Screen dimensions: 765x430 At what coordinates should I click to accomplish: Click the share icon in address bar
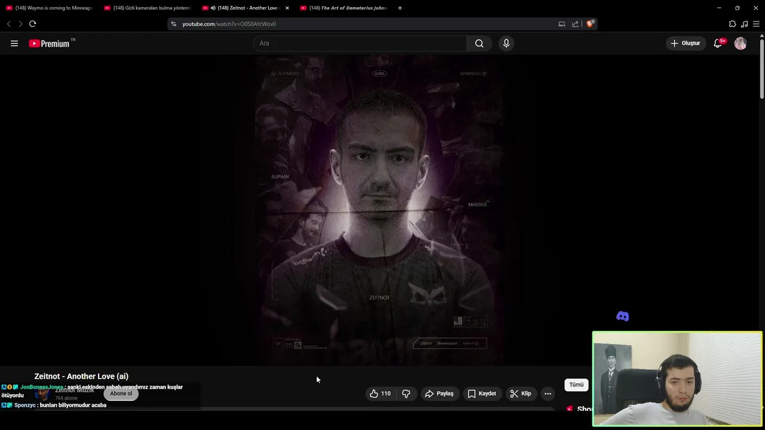575,24
